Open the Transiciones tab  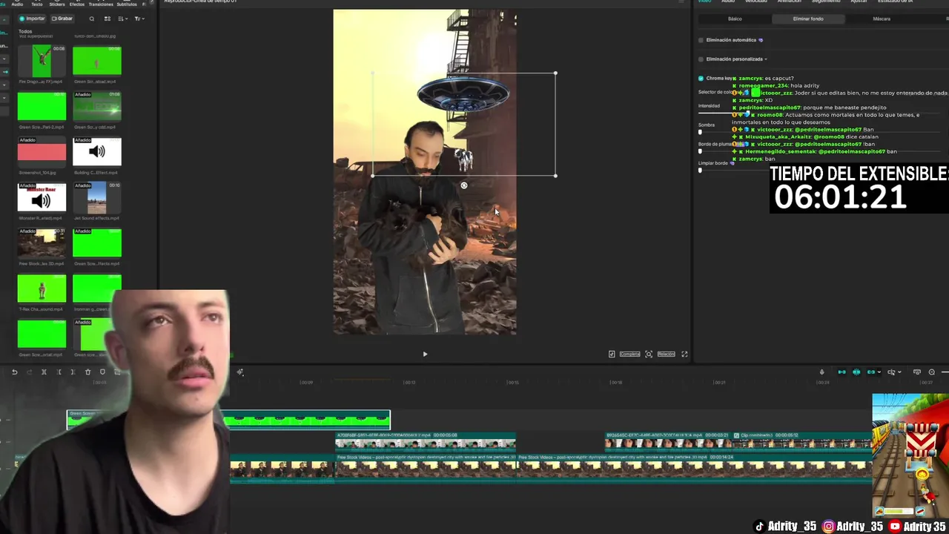coord(101,4)
